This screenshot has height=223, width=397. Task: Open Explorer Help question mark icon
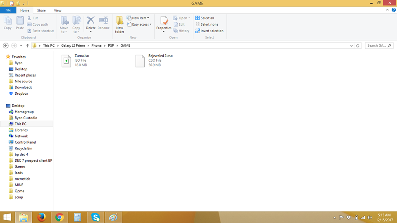click(394, 10)
